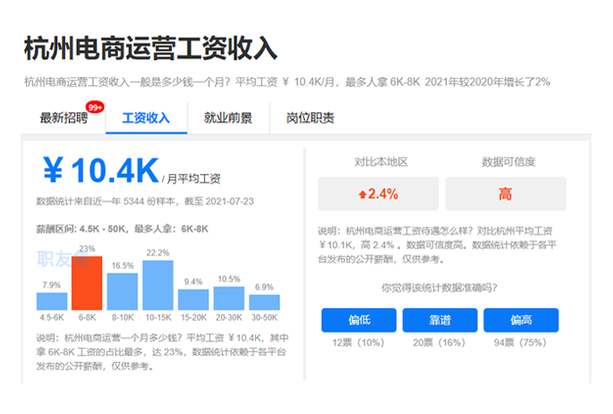Click the ¥10.4K average salary figure

[100, 170]
